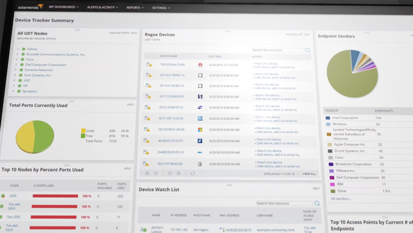Expand Dell Computer Corporation node group
The height and width of the screenshot is (233, 413).
coord(17,64)
